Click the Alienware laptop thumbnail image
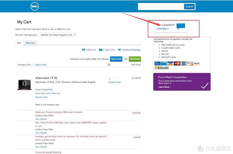The image size is (233, 154). 25,85
